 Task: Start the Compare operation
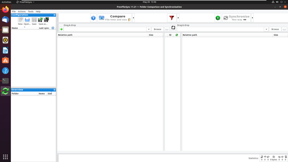point(115,18)
